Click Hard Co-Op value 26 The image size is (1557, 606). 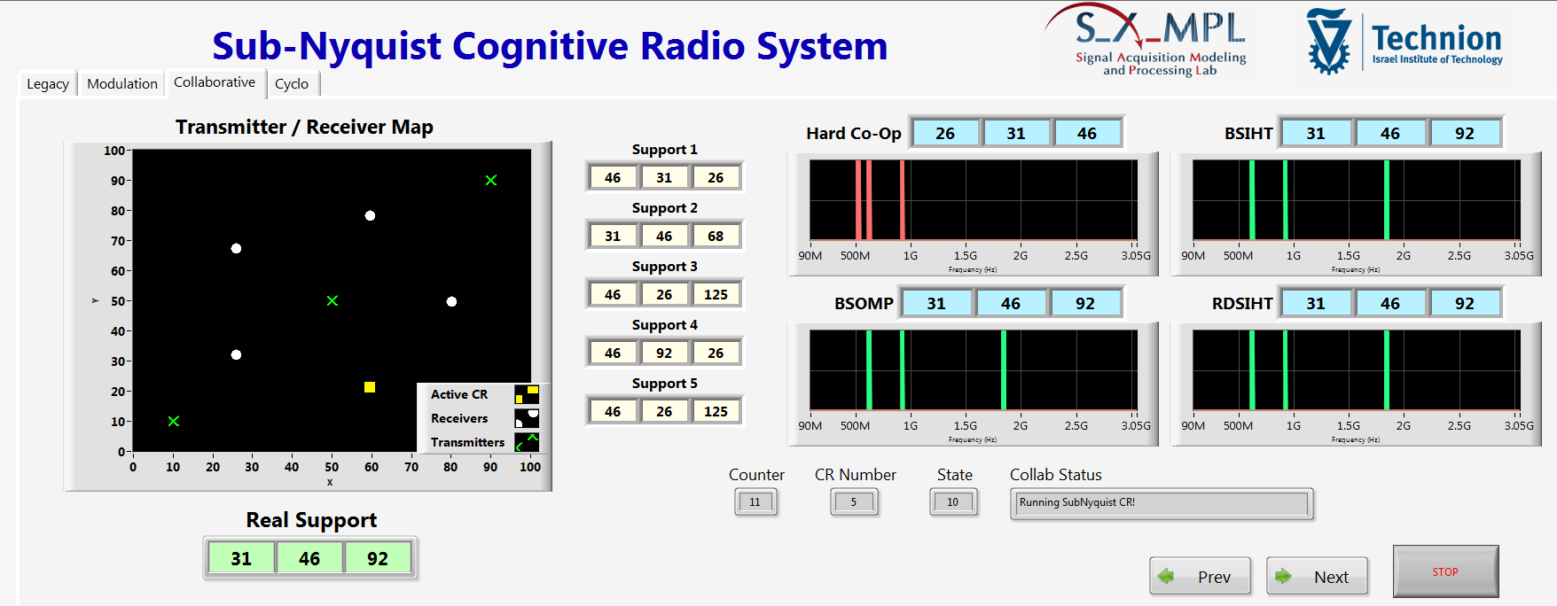945,133
